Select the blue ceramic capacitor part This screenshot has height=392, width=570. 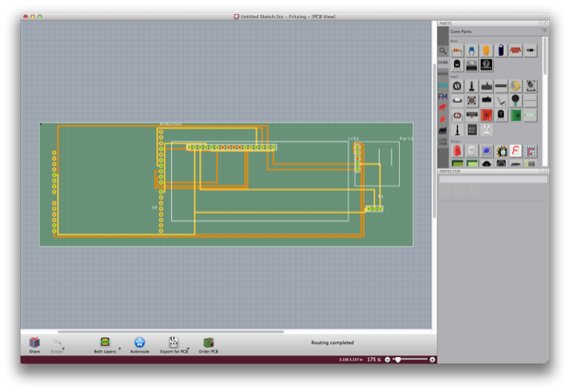(472, 50)
